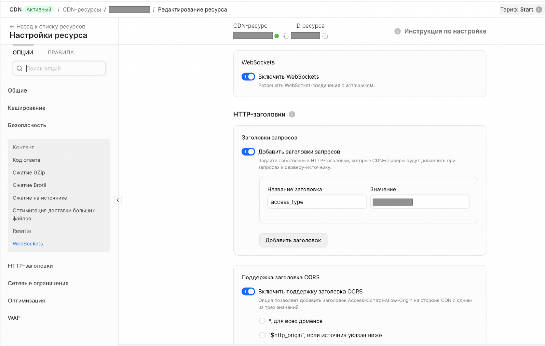Expand the Безопасность section in sidebar
This screenshot has width=545, height=346.
pyautogui.click(x=27, y=125)
